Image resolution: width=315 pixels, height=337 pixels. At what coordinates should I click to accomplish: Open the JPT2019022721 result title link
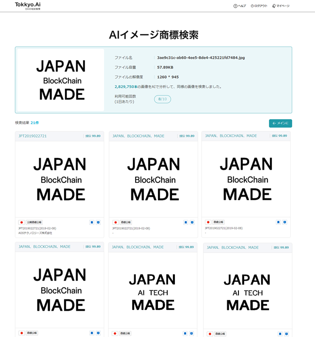tap(32, 136)
